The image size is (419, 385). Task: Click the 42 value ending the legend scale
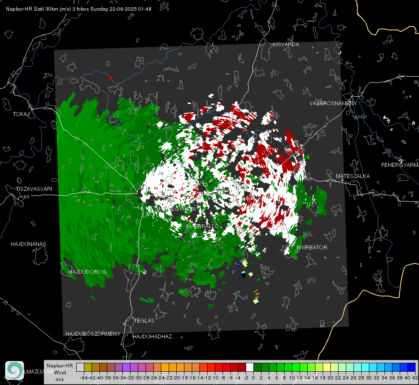(x=415, y=378)
